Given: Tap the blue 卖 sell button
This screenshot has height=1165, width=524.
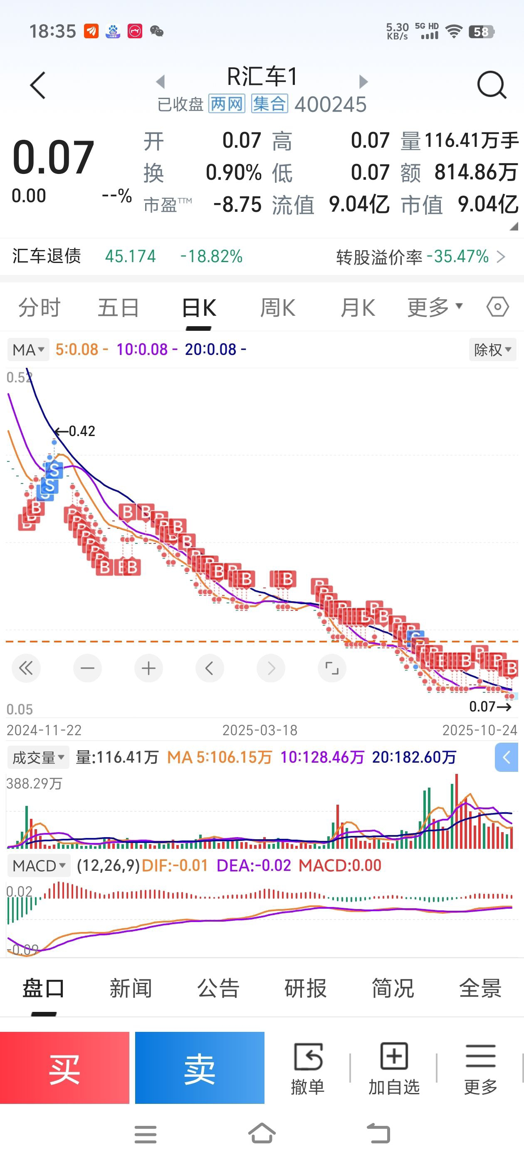Looking at the screenshot, I should pyautogui.click(x=199, y=1068).
